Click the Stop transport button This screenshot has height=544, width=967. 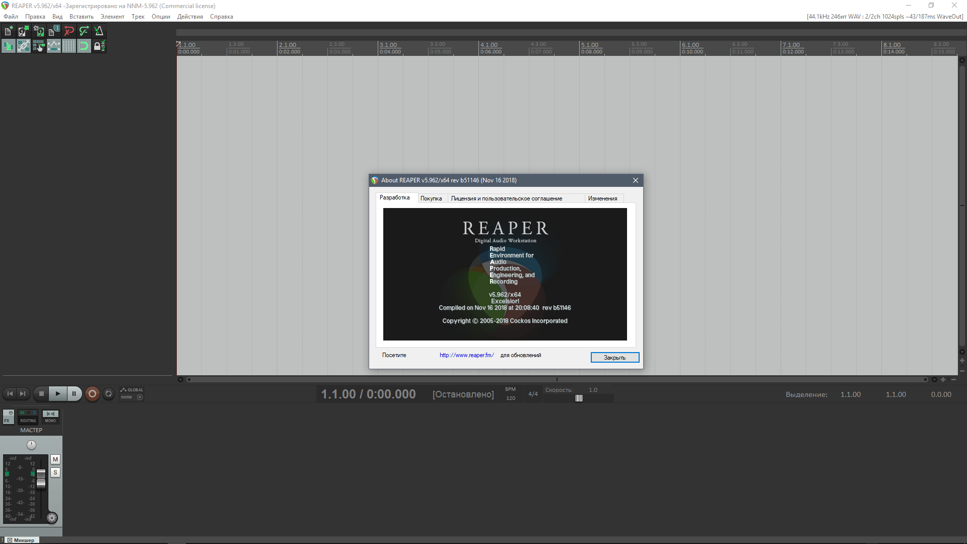41,394
